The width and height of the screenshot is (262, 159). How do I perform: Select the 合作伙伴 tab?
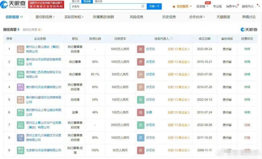197,17
